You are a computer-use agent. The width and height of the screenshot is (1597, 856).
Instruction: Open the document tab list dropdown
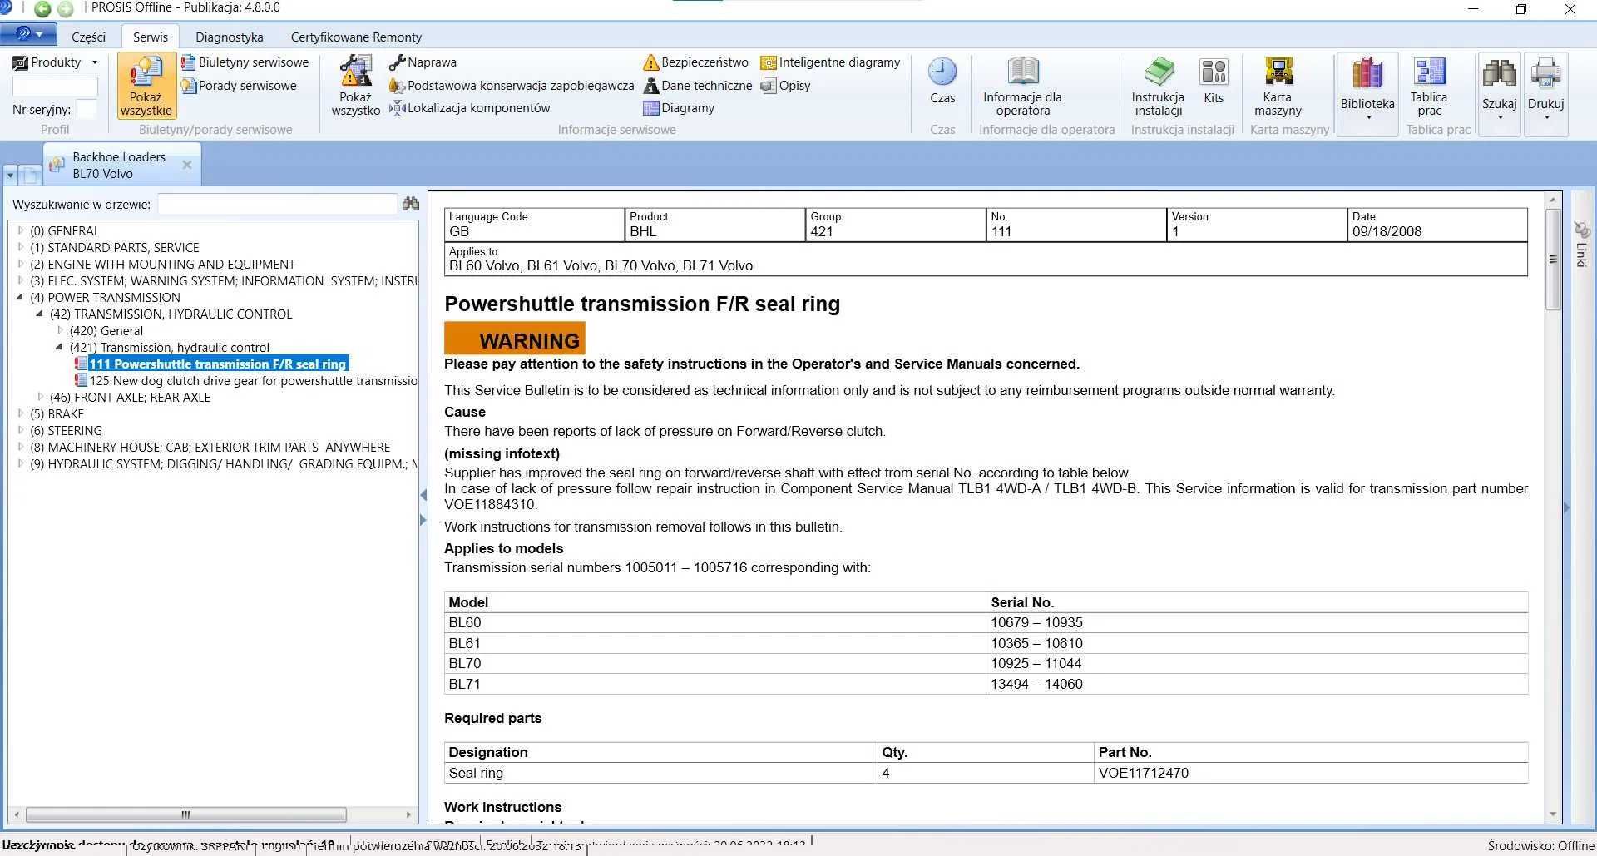tap(11, 176)
